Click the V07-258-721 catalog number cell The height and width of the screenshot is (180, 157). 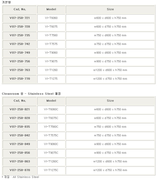coord(20,18)
